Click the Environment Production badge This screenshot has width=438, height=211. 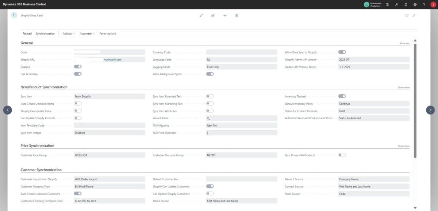[x=373, y=4]
